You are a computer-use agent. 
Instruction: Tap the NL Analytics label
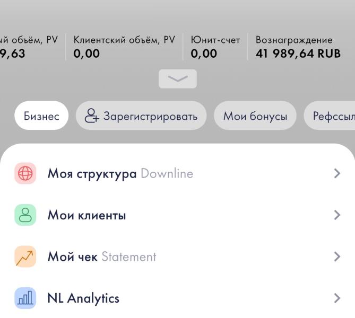83,298
